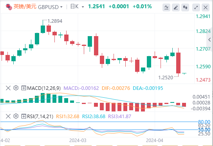Close the chart window
Image resolution: width=213 pixels, height=146 pixels.
coord(206,7)
